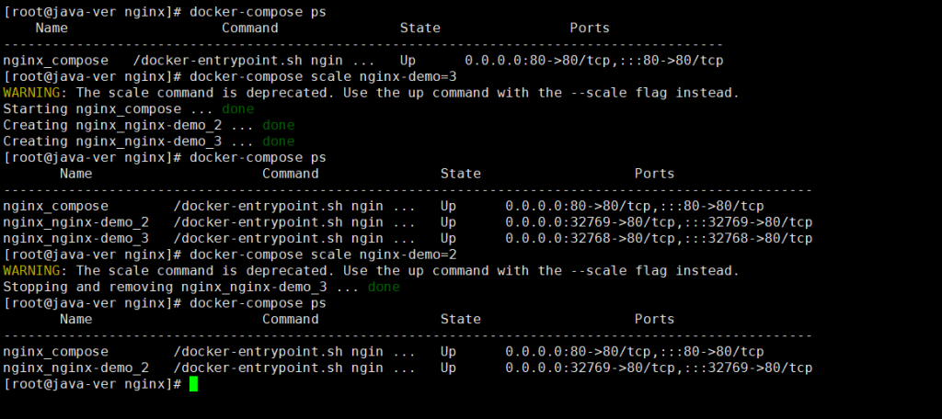
Task: Click the 'Ports' header in the last ps table
Action: [654, 319]
